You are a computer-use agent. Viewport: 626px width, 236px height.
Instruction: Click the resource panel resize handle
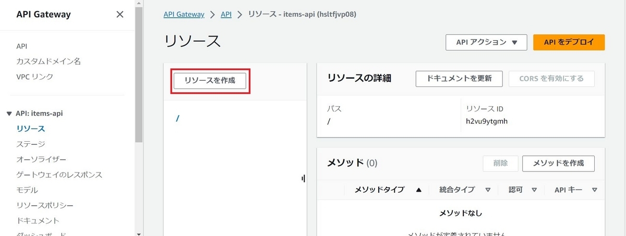pyautogui.click(x=303, y=179)
